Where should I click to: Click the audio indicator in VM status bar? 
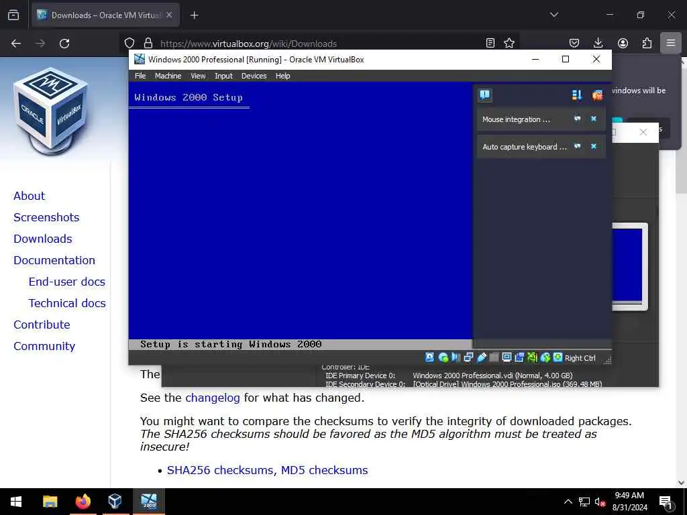tap(456, 357)
